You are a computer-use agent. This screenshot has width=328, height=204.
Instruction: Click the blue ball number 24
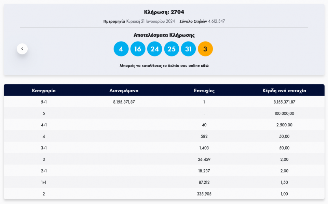154,49
